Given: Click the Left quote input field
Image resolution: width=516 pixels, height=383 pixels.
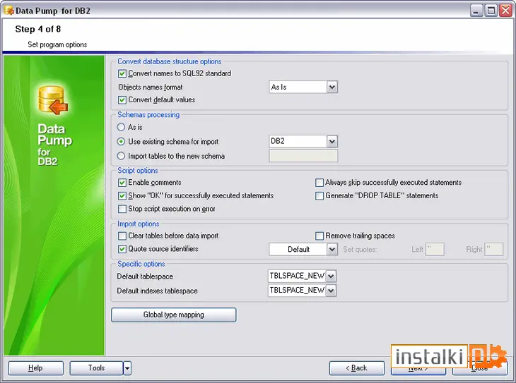Looking at the screenshot, I should pos(435,249).
